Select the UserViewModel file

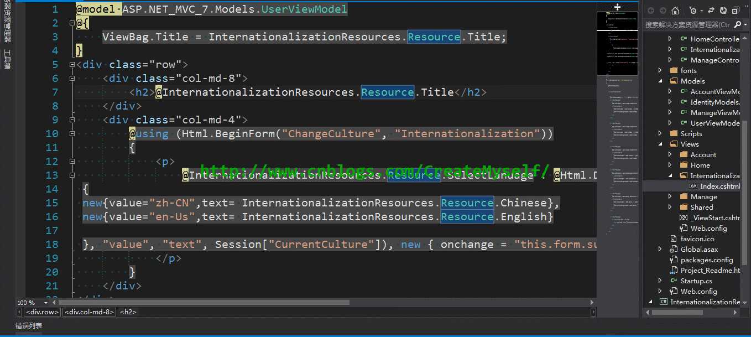(715, 123)
